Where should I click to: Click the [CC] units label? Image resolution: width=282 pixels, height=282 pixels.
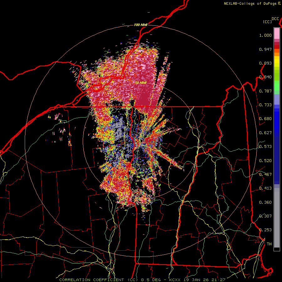pyautogui.click(x=268, y=22)
